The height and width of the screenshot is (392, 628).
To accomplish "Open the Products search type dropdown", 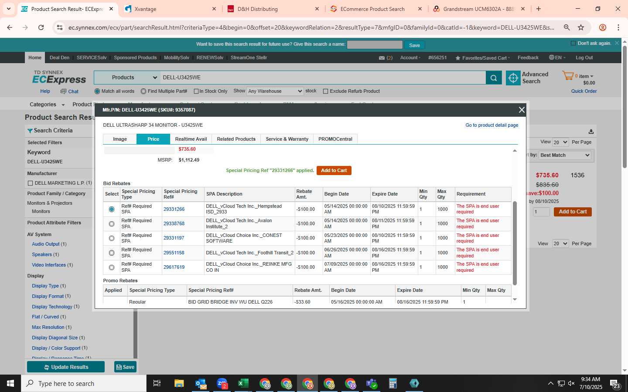I will [127, 78].
